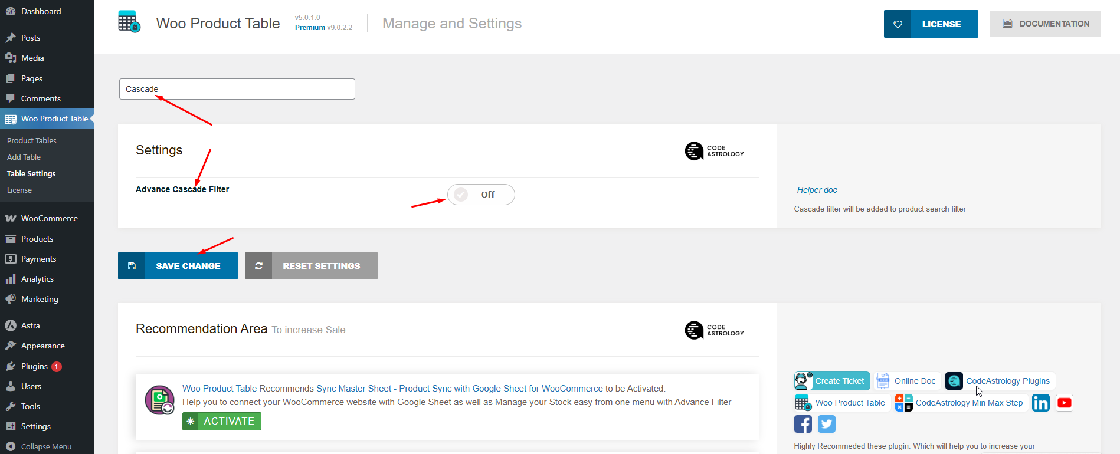Click the DOCUMENTATION button
The height and width of the screenshot is (454, 1120).
click(x=1045, y=24)
